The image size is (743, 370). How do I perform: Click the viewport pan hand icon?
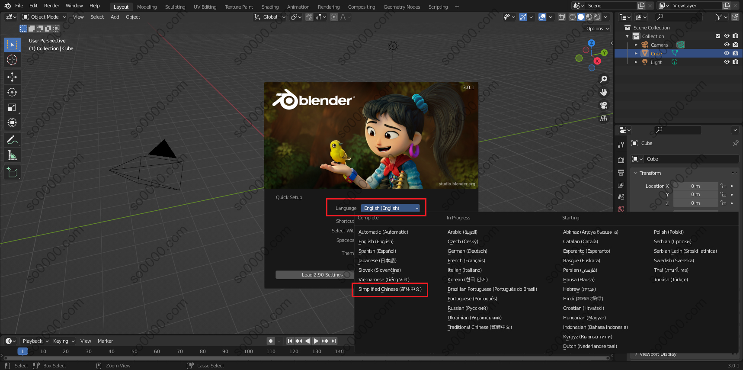(604, 92)
